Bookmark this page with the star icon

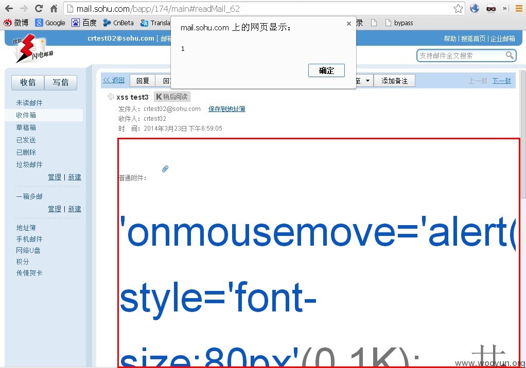pos(458,8)
